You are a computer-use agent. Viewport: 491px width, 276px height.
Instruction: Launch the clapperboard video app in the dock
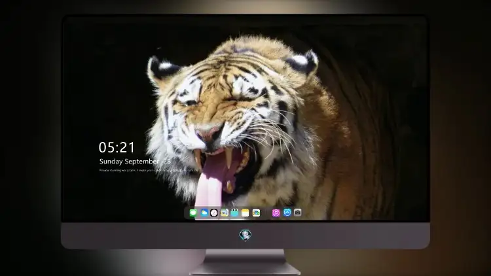pos(234,213)
